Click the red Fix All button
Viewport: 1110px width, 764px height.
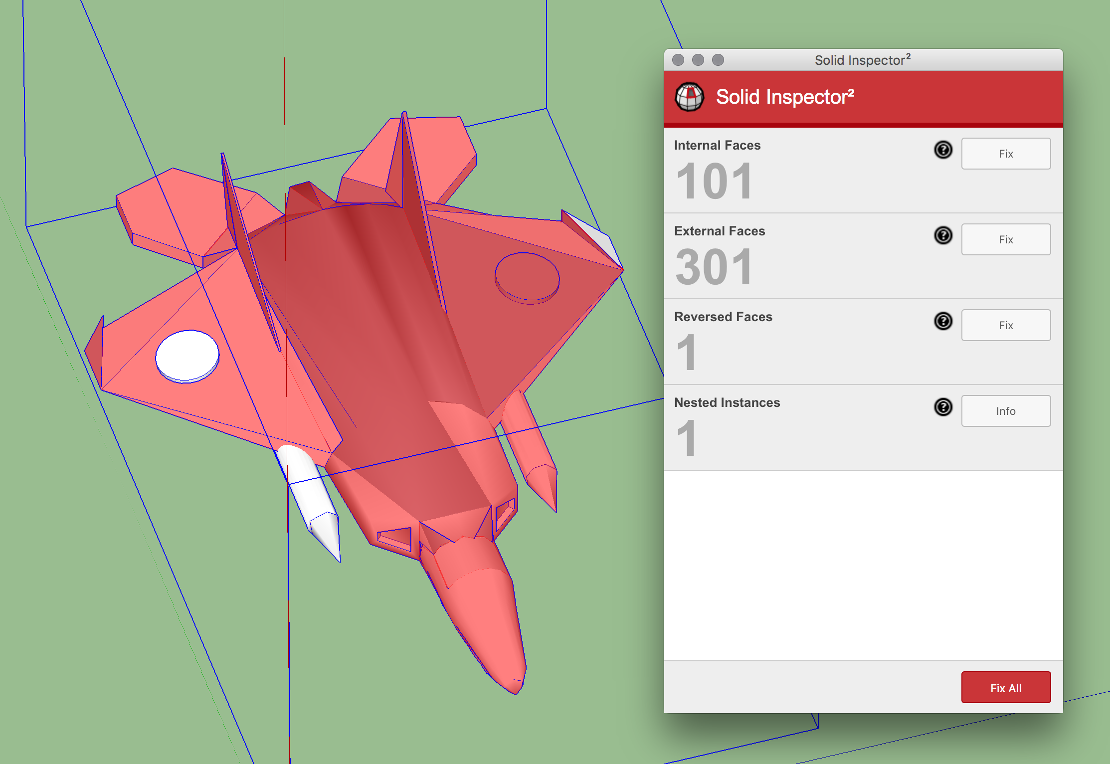click(1006, 687)
